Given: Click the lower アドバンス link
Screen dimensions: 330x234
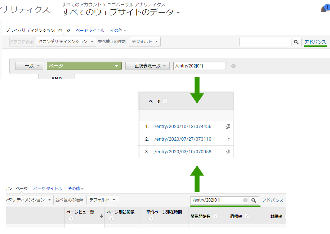Looking at the screenshot, I should click(x=273, y=200).
